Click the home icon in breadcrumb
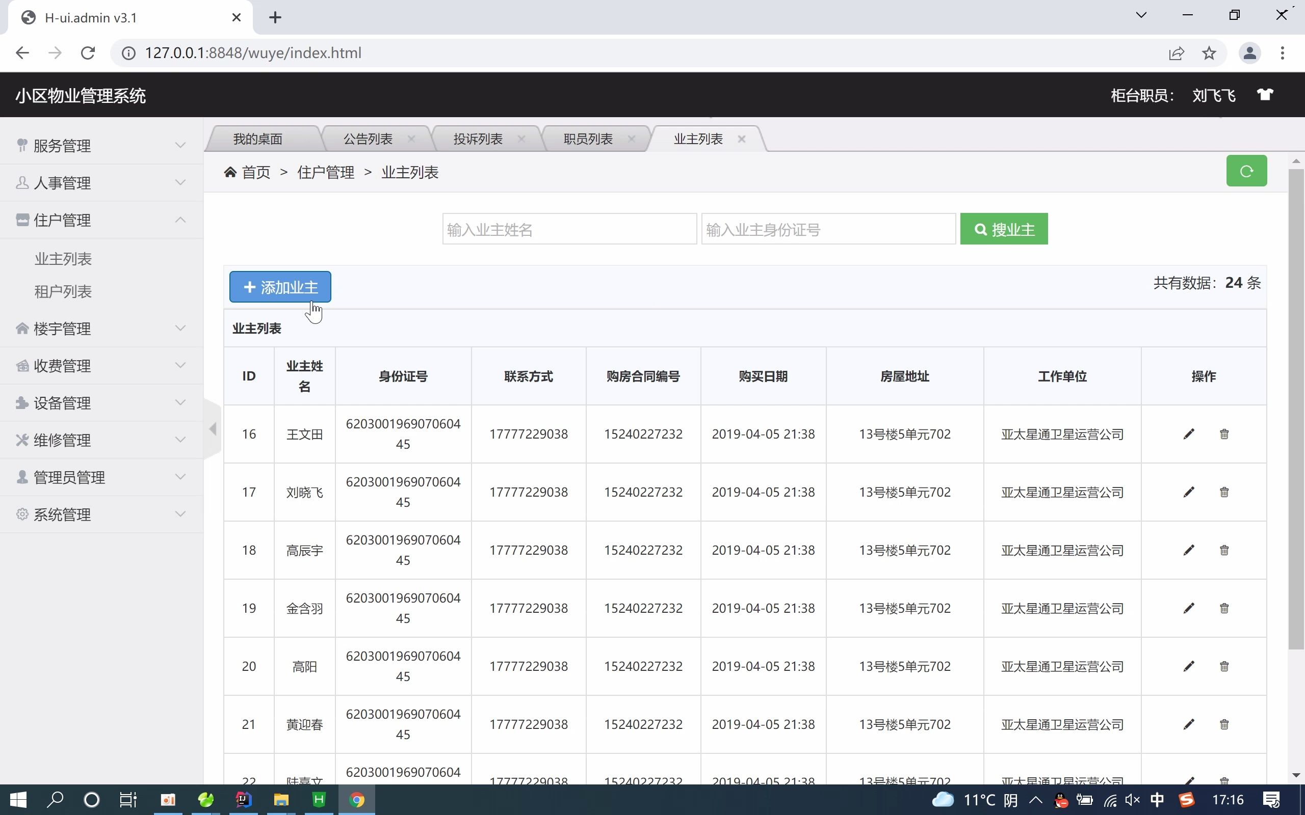 point(230,173)
